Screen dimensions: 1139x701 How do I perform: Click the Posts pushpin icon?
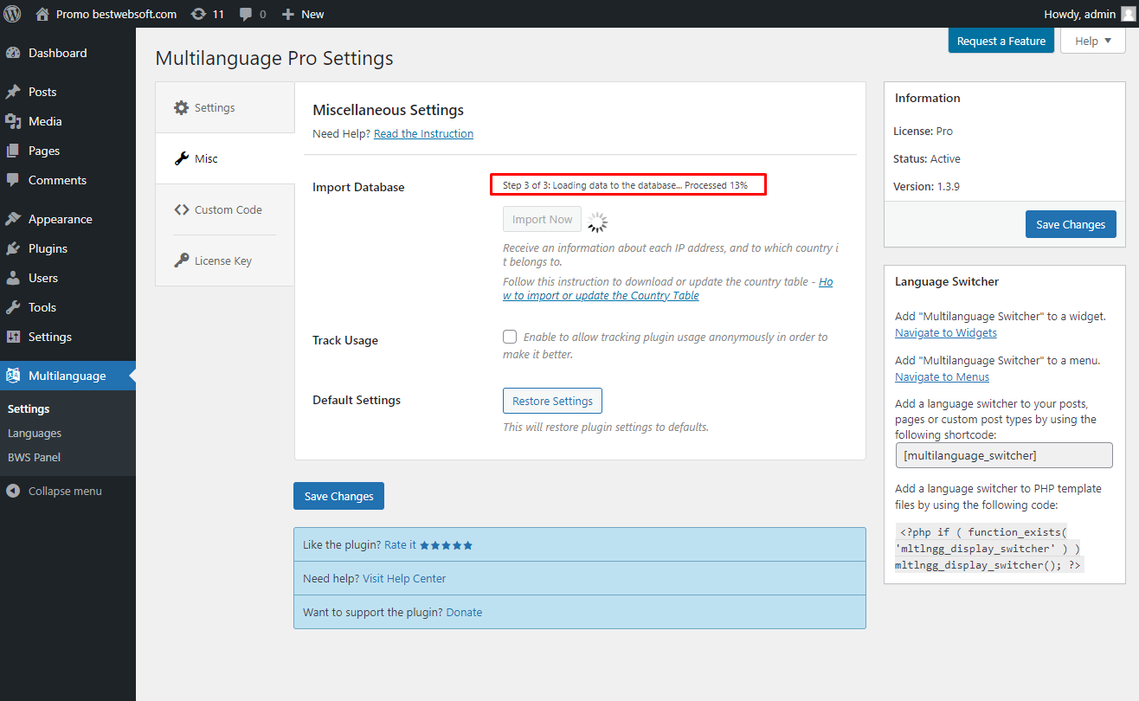(x=13, y=92)
